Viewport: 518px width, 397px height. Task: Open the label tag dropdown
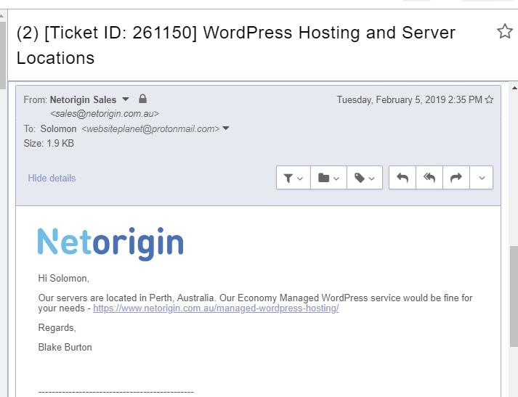[x=365, y=178]
